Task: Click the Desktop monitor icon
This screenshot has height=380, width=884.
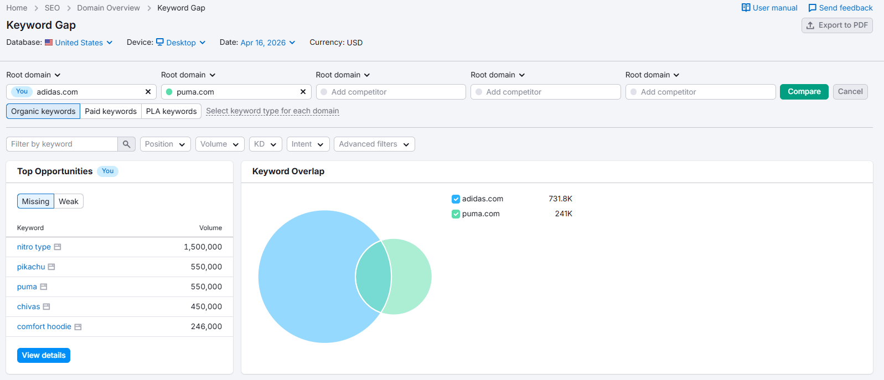Action: pos(160,42)
